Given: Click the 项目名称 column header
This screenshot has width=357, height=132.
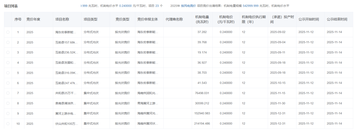Looking at the screenshot, I should pyautogui.click(x=62, y=19).
